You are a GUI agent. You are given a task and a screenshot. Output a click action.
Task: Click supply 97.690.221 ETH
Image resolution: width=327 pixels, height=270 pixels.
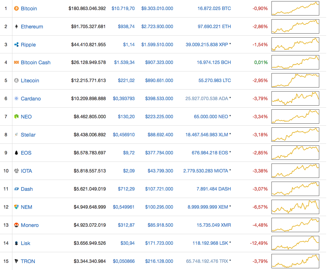214,27
